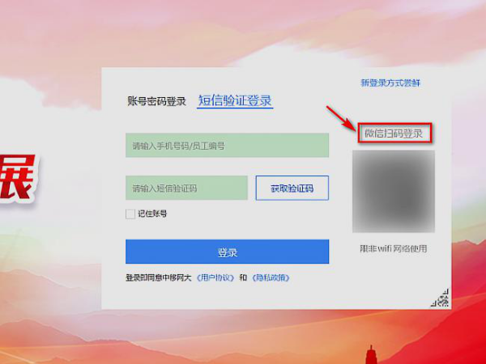
Task: Open the 《用户协议》 link
Action: point(215,277)
